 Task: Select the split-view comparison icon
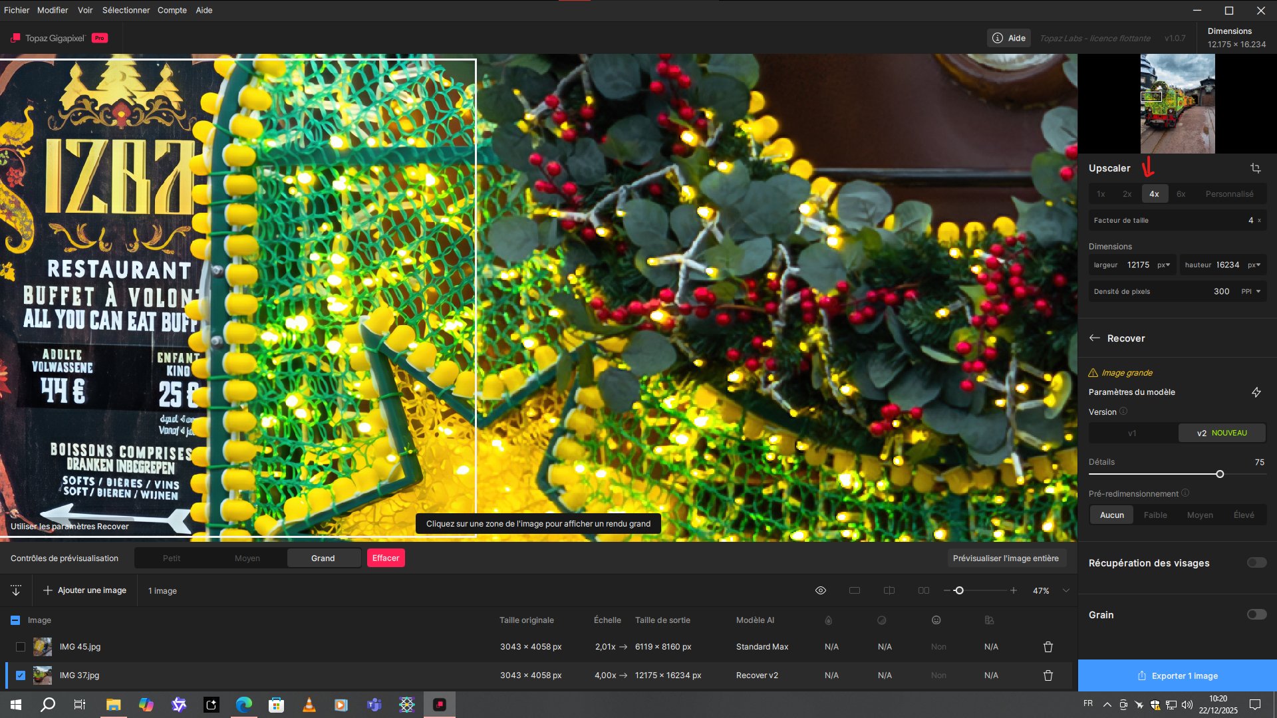point(889,590)
